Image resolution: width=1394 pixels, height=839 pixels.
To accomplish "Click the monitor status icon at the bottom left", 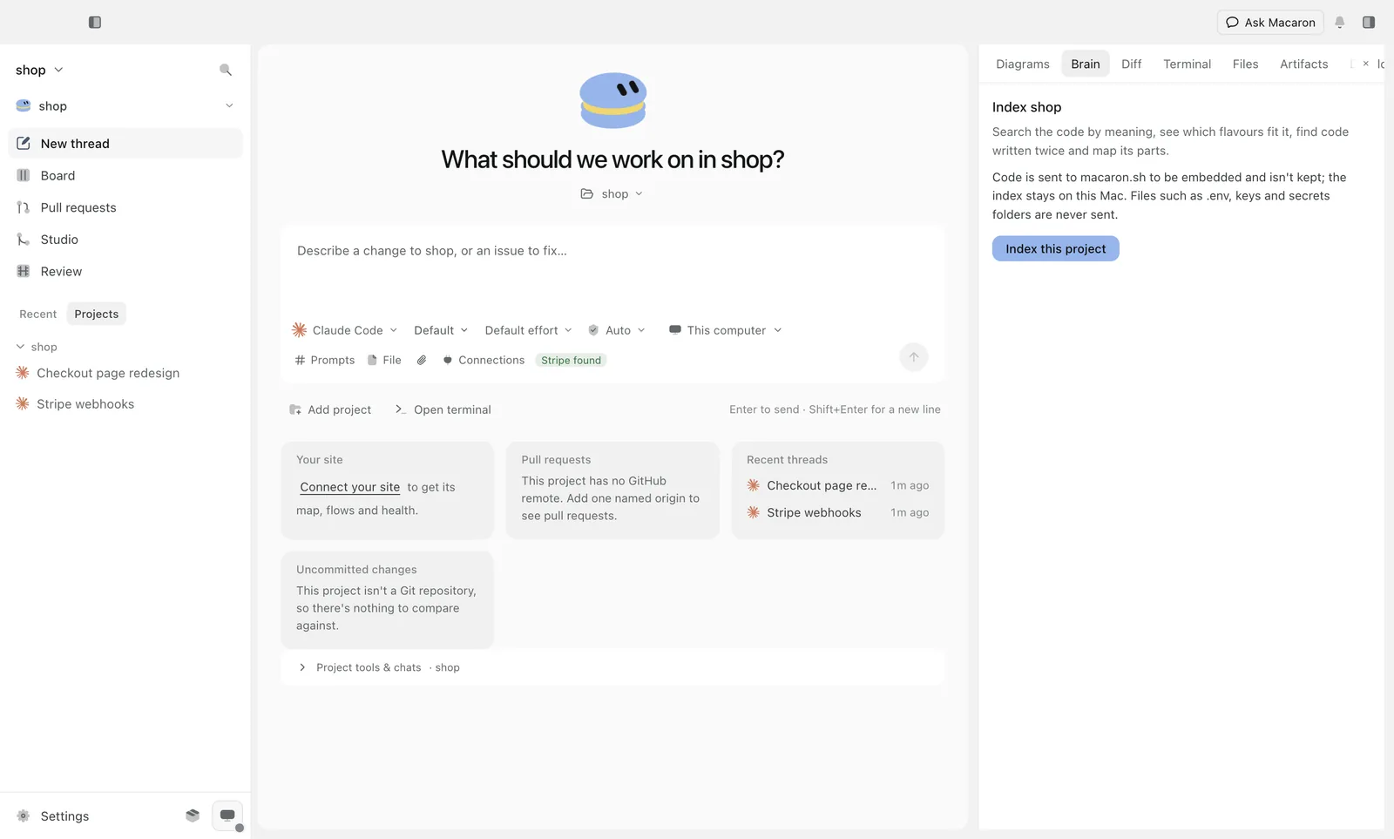I will pos(227,815).
